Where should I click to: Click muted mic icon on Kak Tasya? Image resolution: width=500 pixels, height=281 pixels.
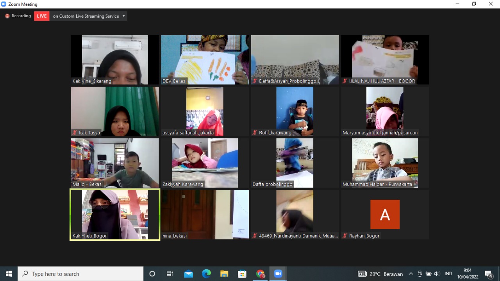75,133
